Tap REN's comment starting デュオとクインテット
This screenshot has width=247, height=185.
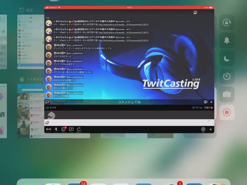click(82, 48)
